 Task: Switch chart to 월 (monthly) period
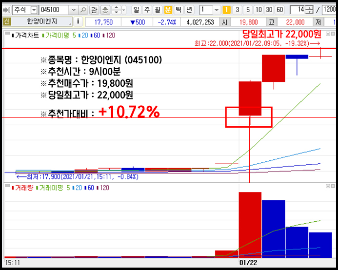pos(158,10)
